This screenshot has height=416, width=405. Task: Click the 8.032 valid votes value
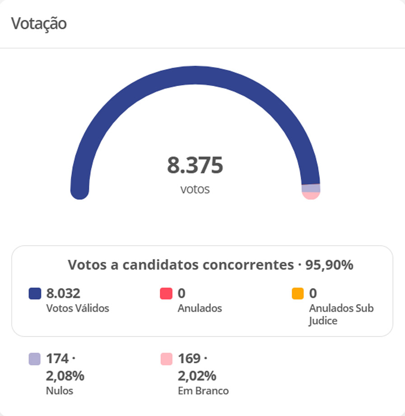63,294
